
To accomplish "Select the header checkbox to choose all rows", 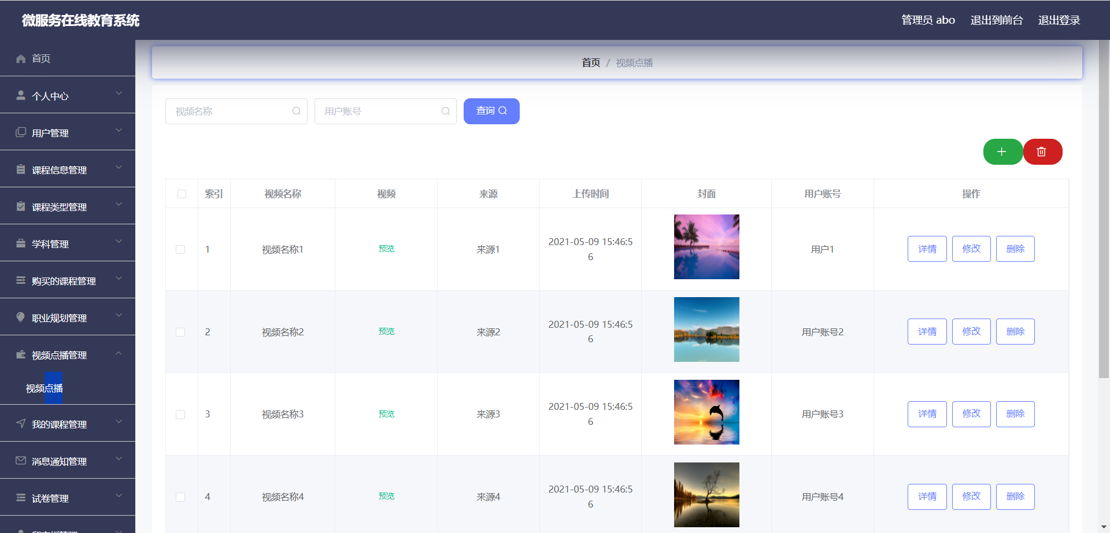I will [x=181, y=194].
